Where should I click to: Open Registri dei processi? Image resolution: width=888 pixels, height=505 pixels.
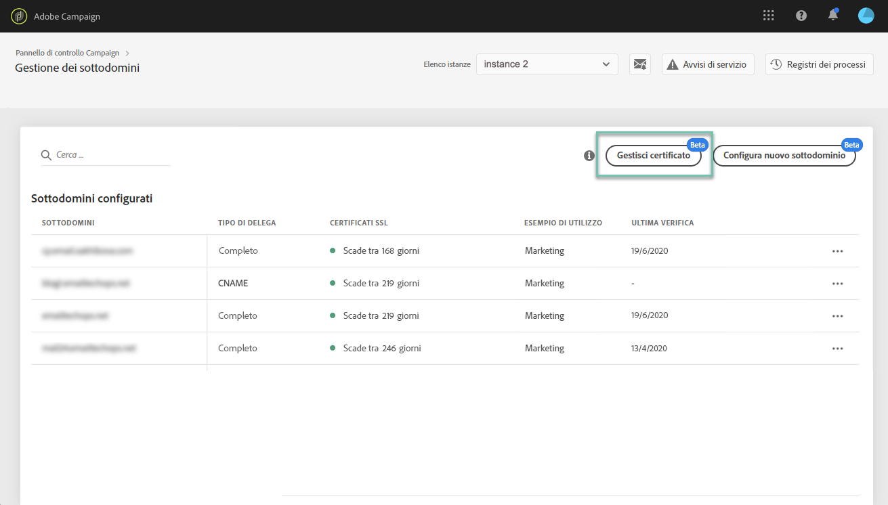[x=820, y=64]
